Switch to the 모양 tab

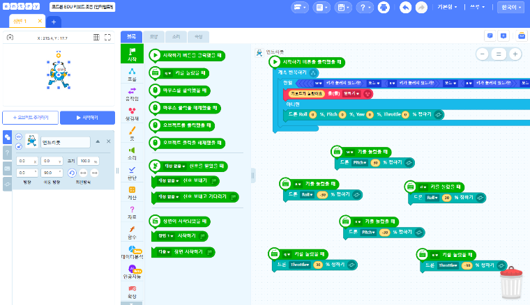pos(154,36)
